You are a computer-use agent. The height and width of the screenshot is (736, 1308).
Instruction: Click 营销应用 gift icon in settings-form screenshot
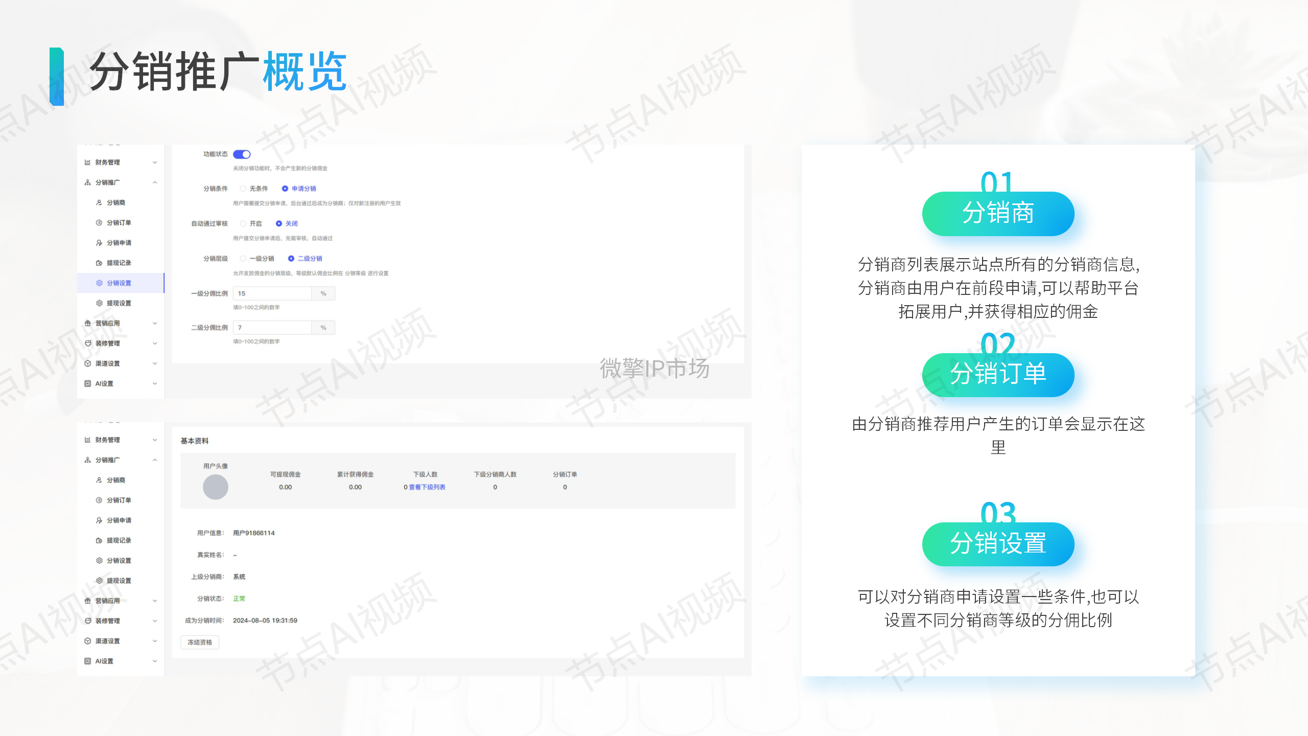87,324
